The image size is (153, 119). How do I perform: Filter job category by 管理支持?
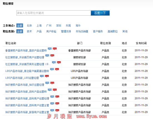[x=66, y=31]
